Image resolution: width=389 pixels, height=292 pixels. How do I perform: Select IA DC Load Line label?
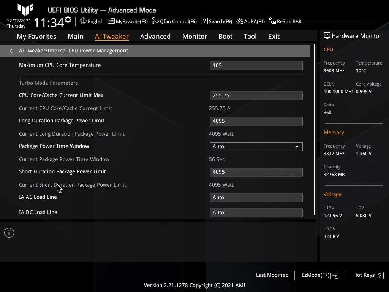click(x=38, y=212)
